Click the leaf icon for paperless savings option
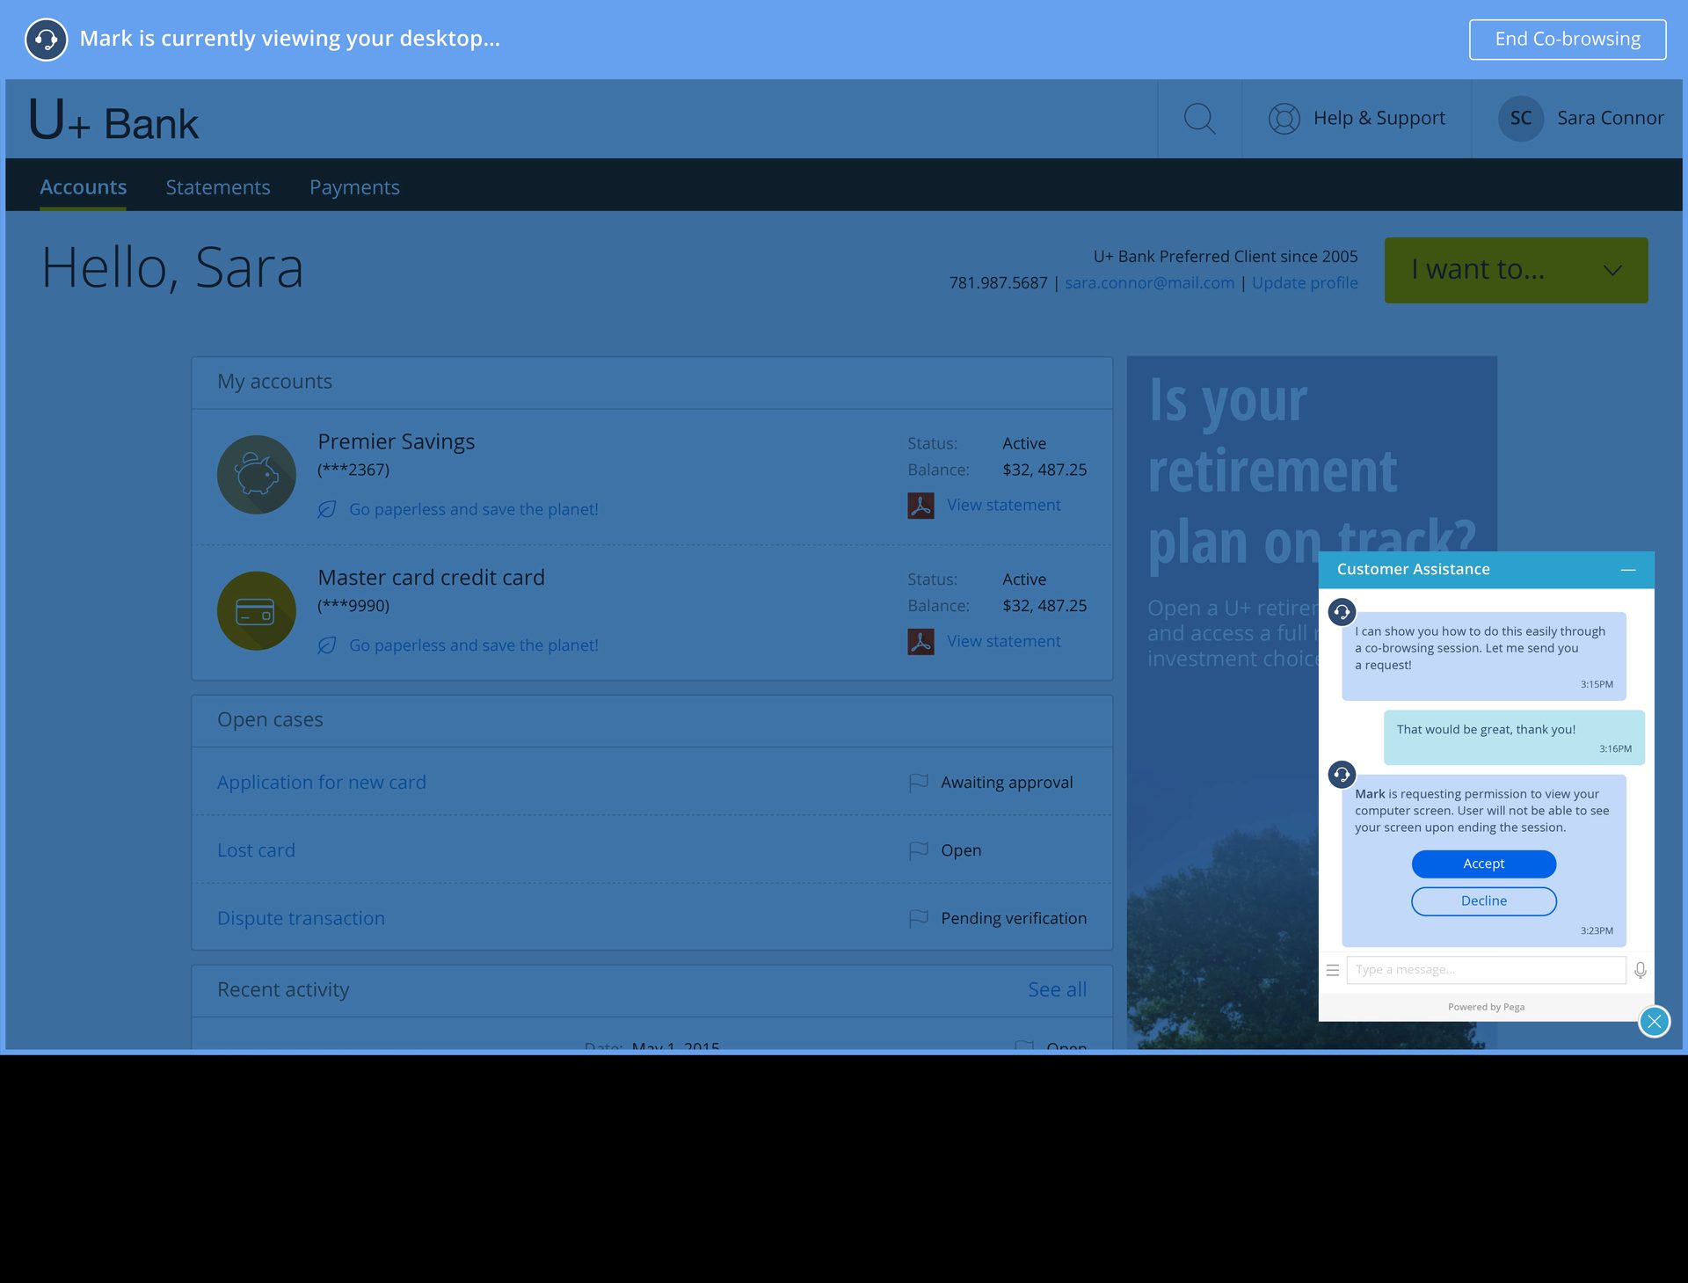 pos(326,509)
